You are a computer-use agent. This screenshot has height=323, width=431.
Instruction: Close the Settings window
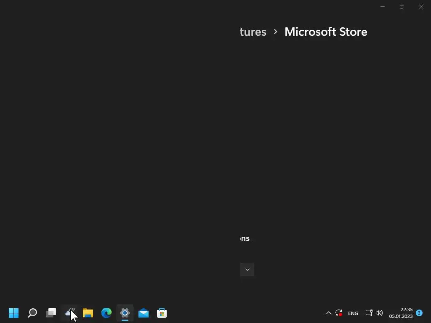click(x=421, y=7)
